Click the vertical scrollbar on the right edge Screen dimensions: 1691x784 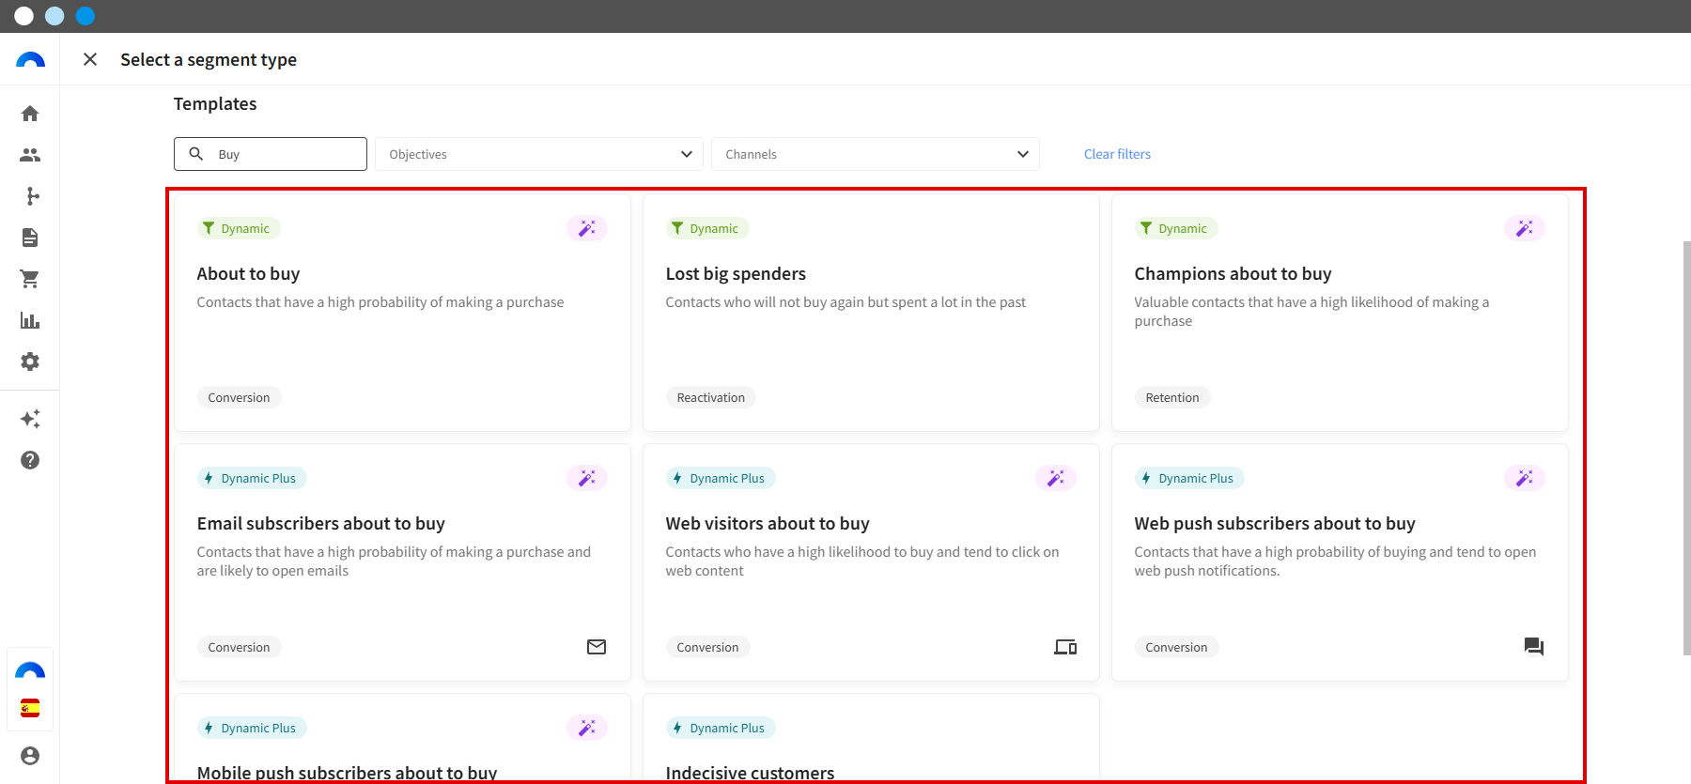tap(1686, 448)
